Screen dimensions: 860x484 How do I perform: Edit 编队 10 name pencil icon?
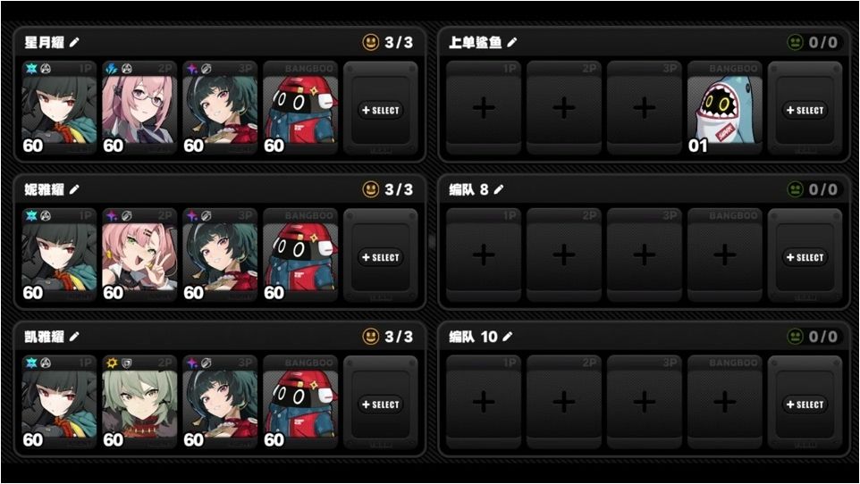[x=508, y=337]
